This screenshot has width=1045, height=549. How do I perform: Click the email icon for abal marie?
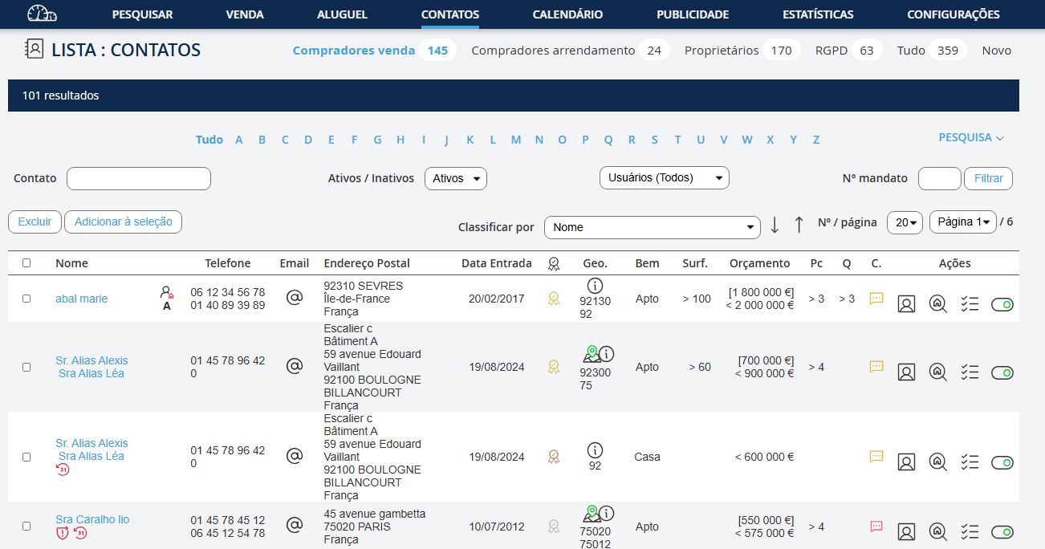(295, 298)
